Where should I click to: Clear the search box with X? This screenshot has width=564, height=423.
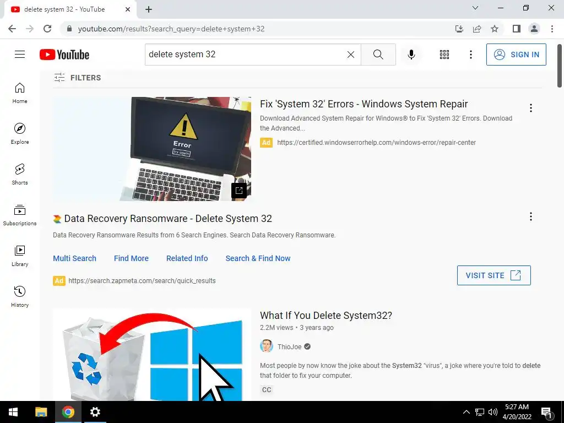pos(351,55)
